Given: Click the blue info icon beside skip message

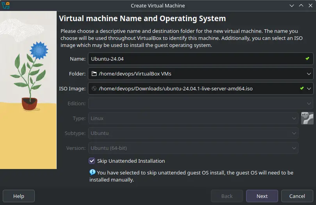Looking at the screenshot, I should (92, 172).
